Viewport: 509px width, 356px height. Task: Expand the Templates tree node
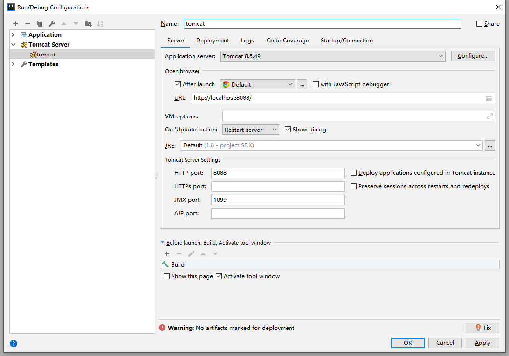pyautogui.click(x=13, y=64)
